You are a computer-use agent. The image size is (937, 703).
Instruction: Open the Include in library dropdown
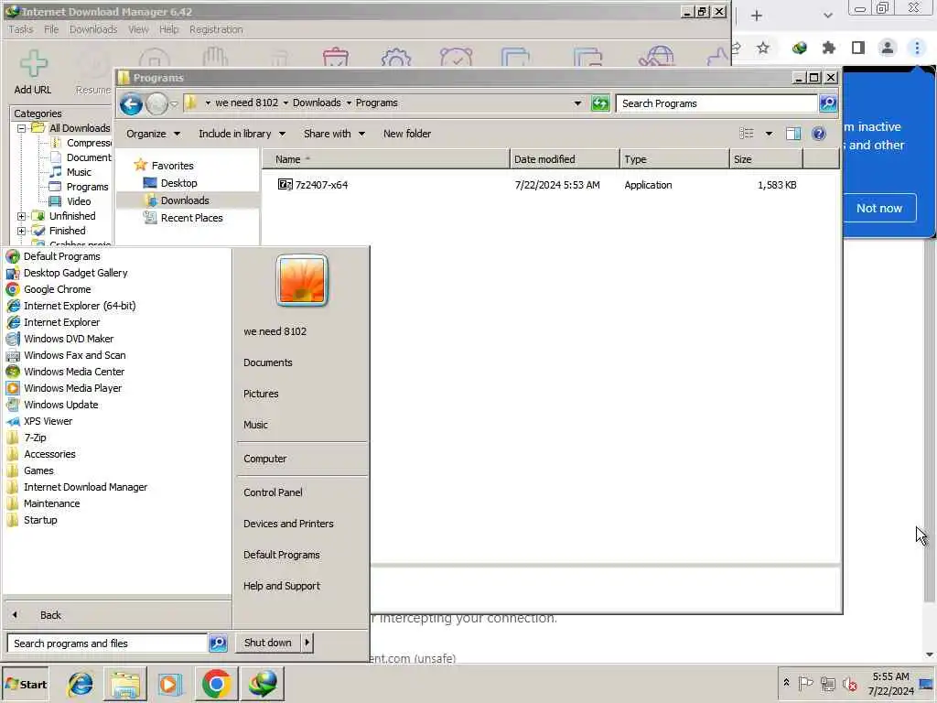242,134
